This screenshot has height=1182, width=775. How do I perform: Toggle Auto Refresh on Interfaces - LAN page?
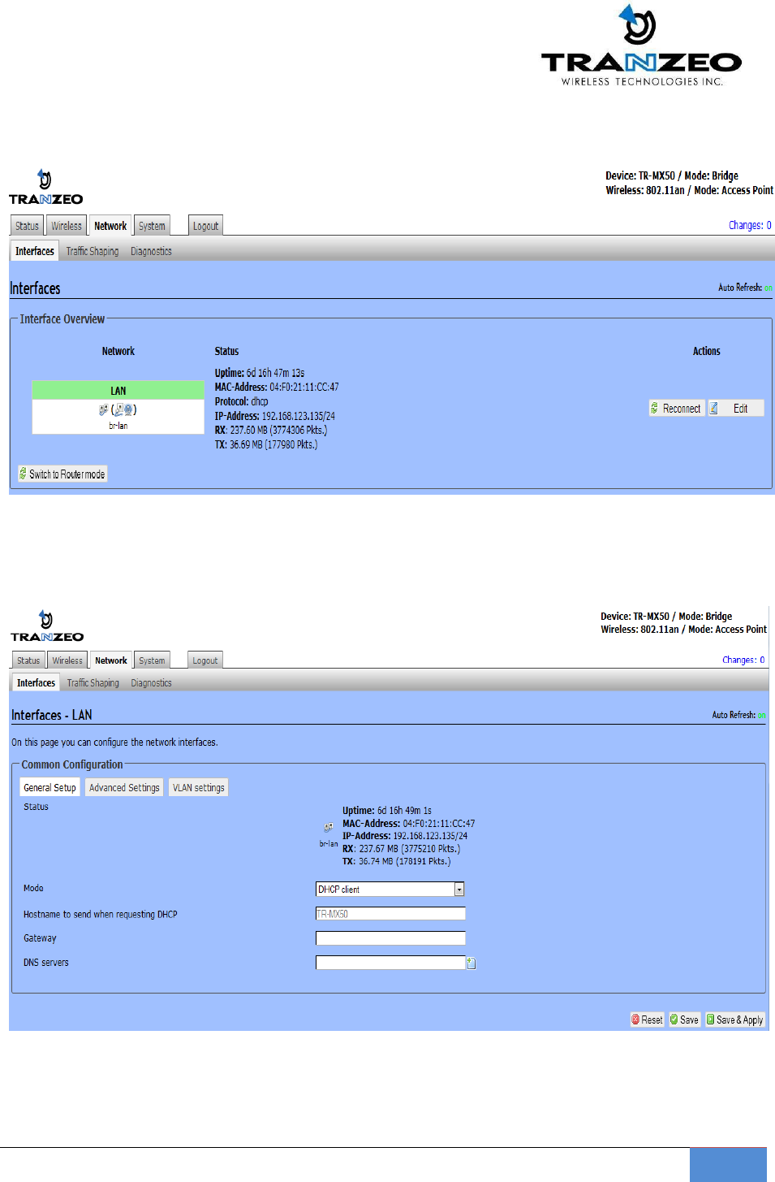coord(762,715)
